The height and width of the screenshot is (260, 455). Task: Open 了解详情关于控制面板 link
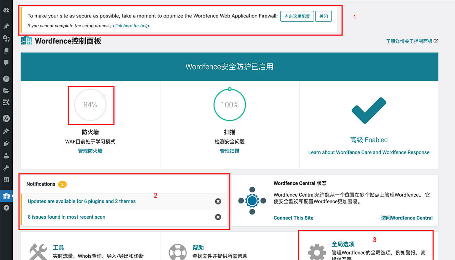412,41
